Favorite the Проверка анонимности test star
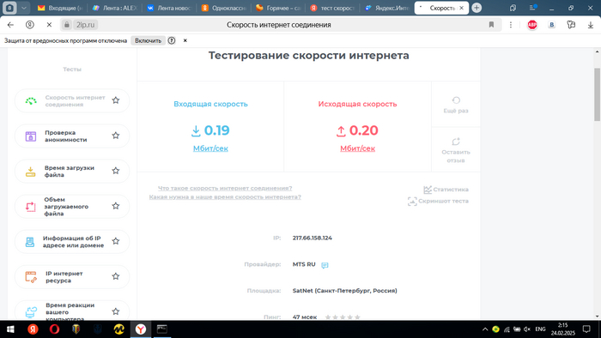Screen dimensions: 601x338 coord(115,136)
